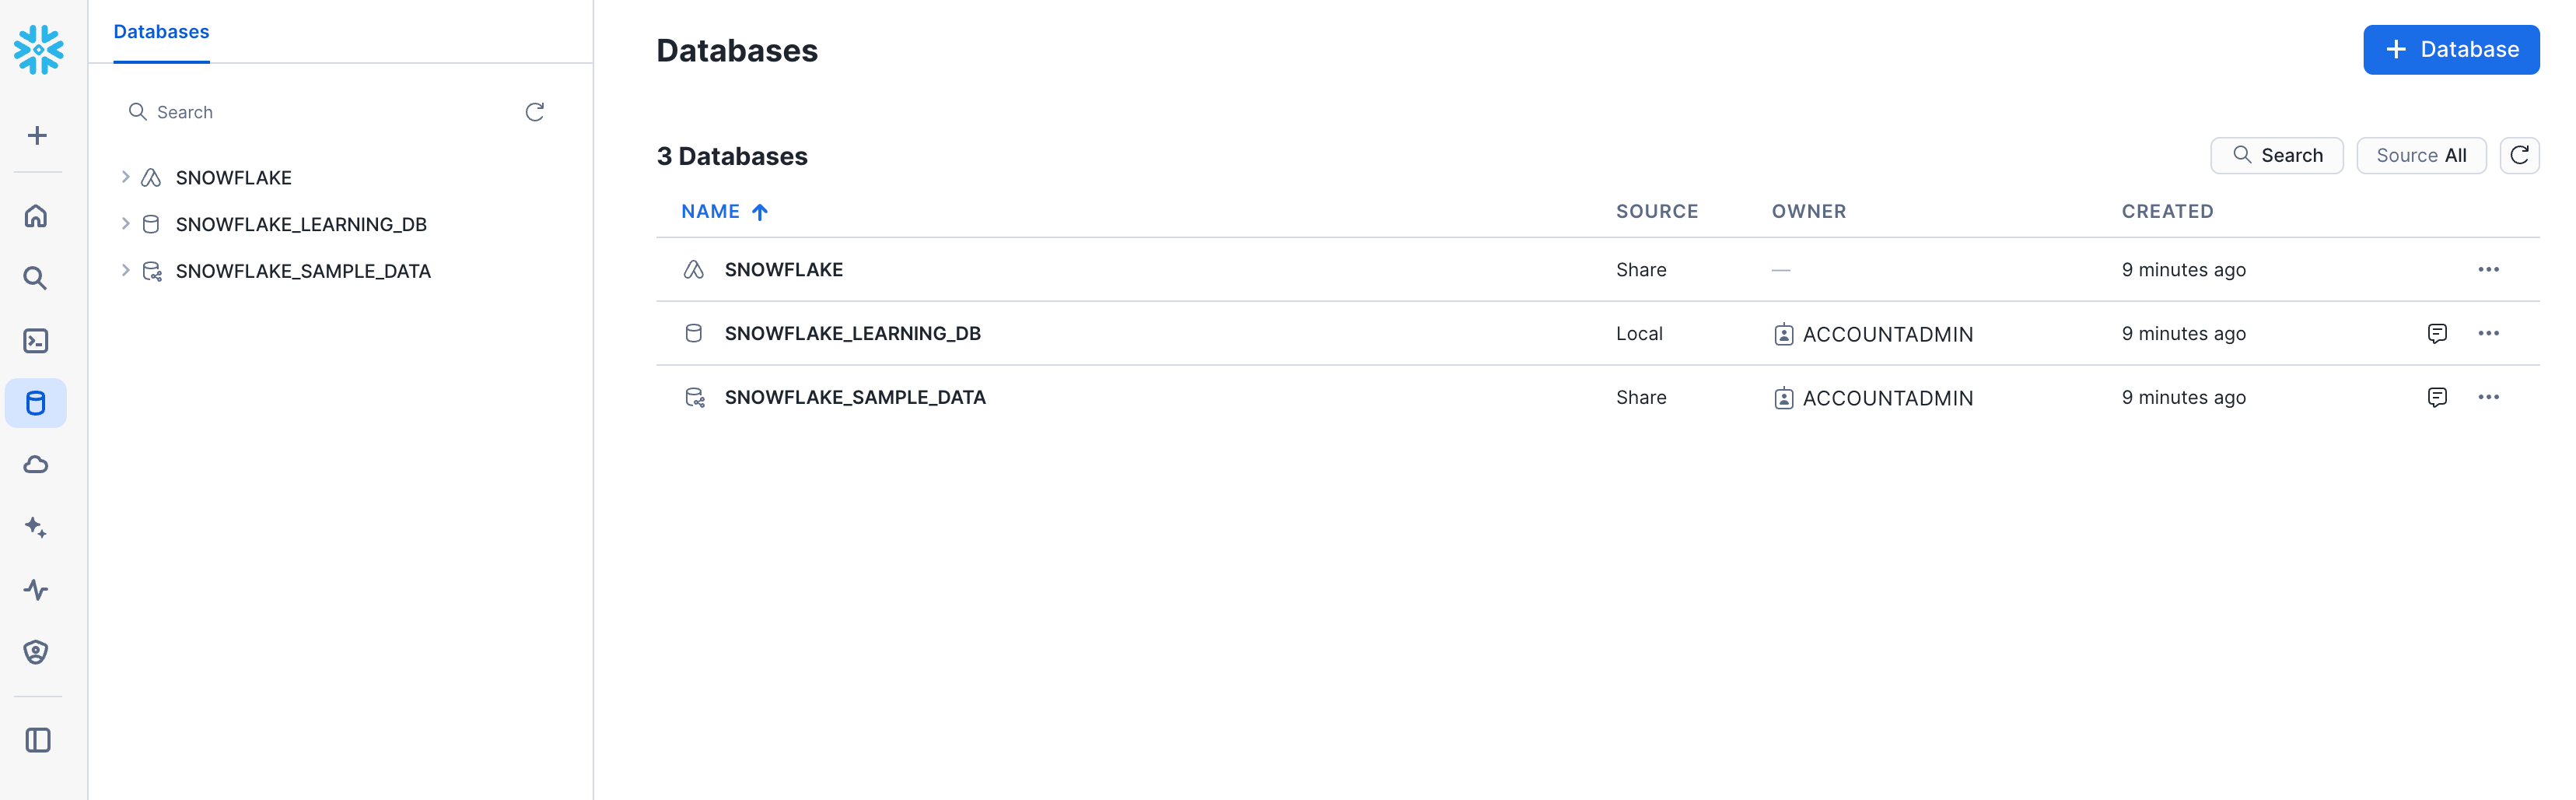The image size is (2576, 800).
Task: Open the Projects worksheet terminal icon
Action: coord(36,341)
